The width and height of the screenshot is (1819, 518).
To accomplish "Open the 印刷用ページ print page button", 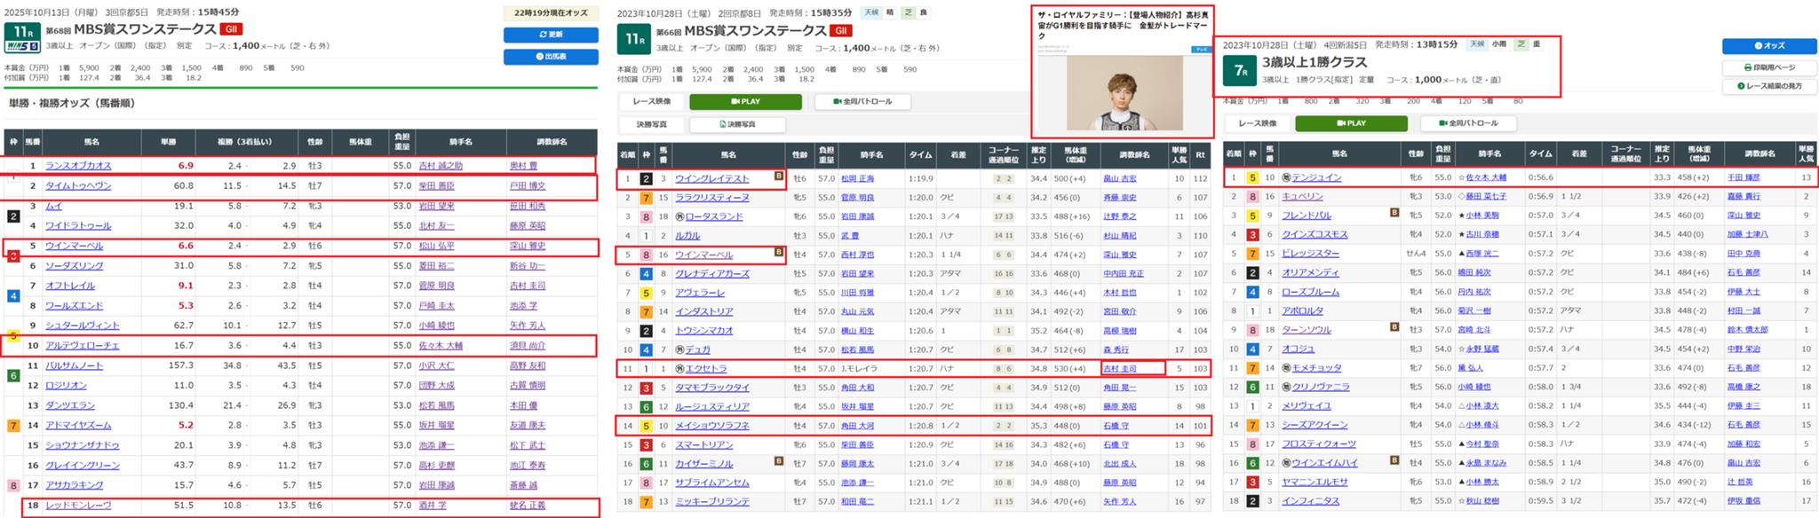I will (x=1769, y=67).
